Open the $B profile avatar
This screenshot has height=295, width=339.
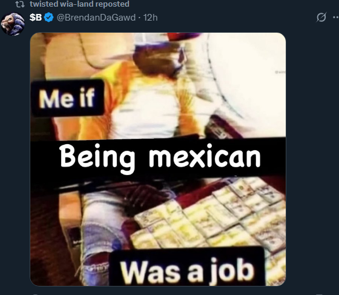point(13,24)
